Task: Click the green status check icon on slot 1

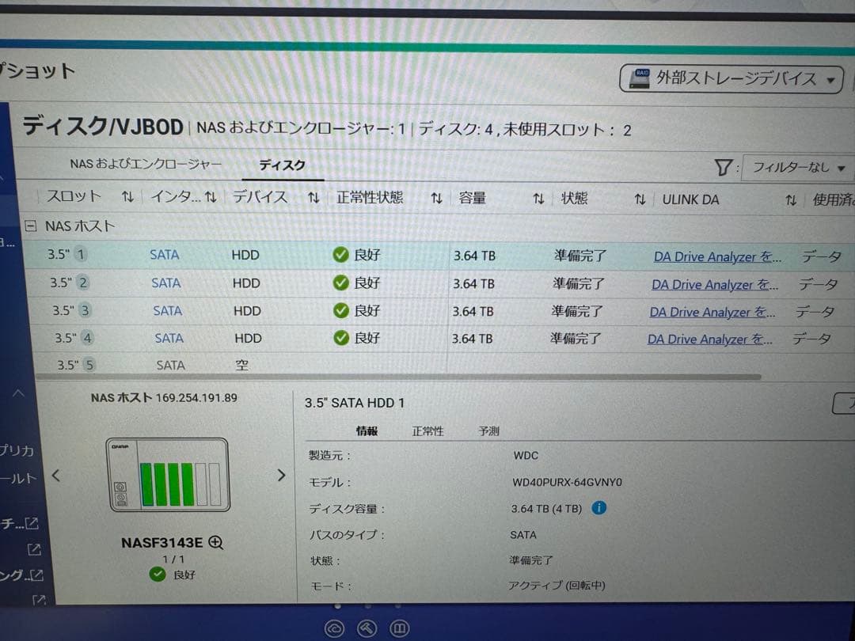Action: pos(340,255)
